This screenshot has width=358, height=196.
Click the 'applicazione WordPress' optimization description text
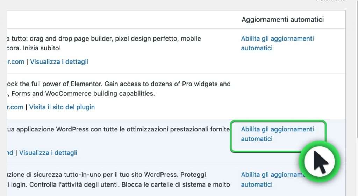click(119, 129)
